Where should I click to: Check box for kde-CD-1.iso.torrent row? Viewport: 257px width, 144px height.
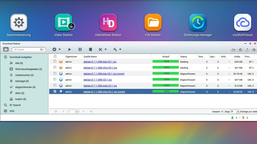pos(55,73)
